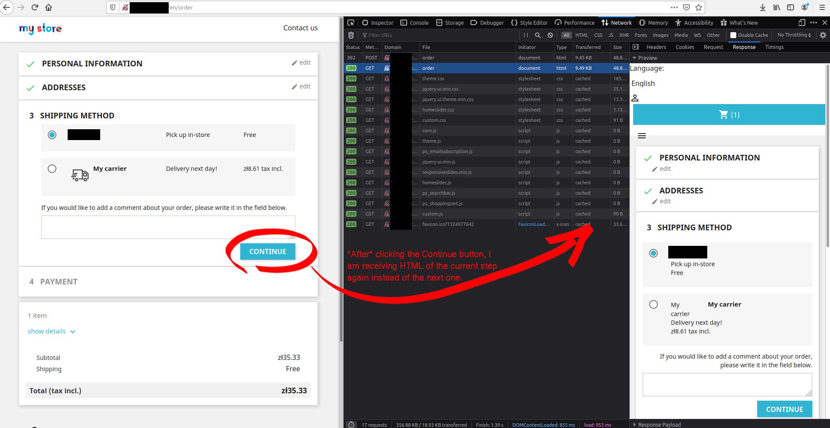Clear network log with trash icon
This screenshot has height=428, width=830.
[351, 35]
